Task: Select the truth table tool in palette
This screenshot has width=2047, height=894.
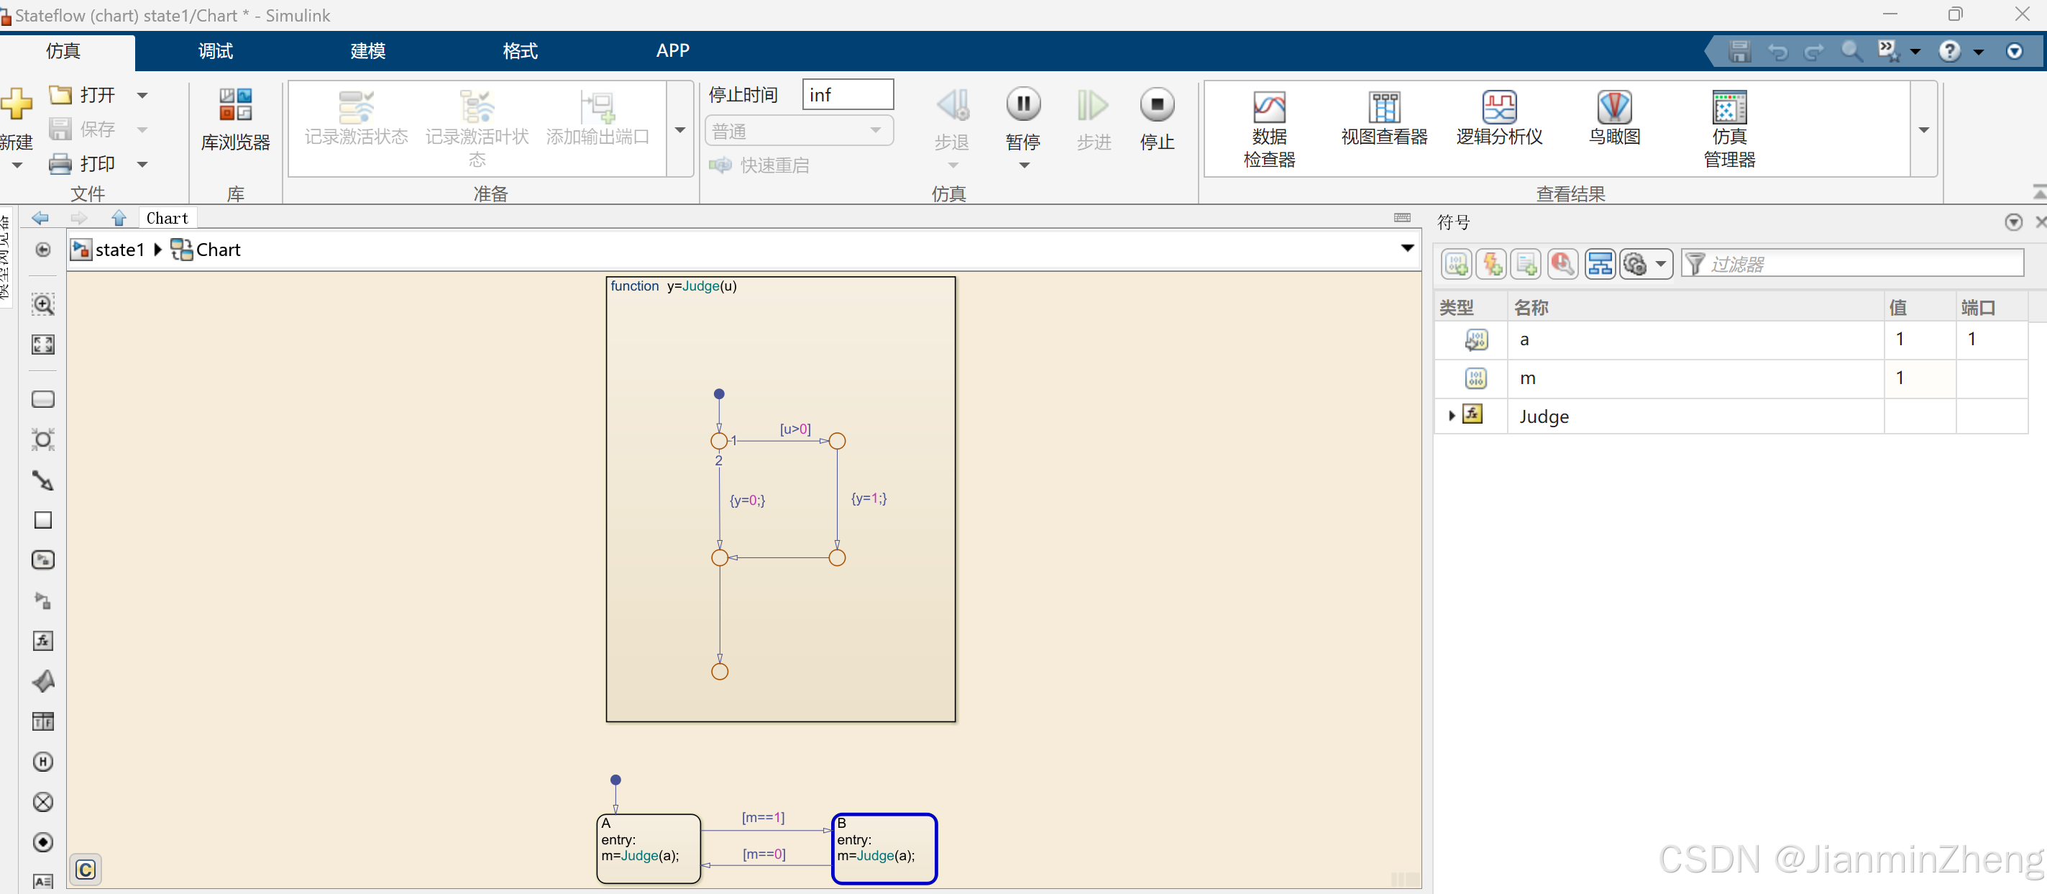Action: 43,721
